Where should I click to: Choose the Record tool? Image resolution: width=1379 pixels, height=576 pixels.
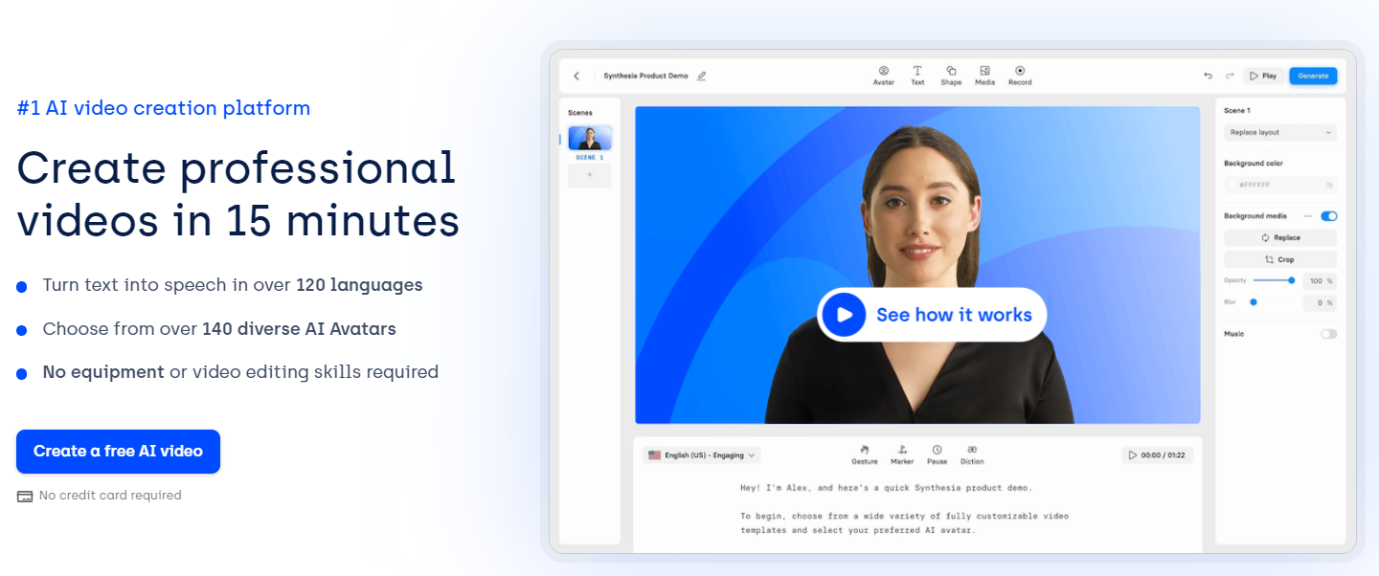click(1020, 76)
